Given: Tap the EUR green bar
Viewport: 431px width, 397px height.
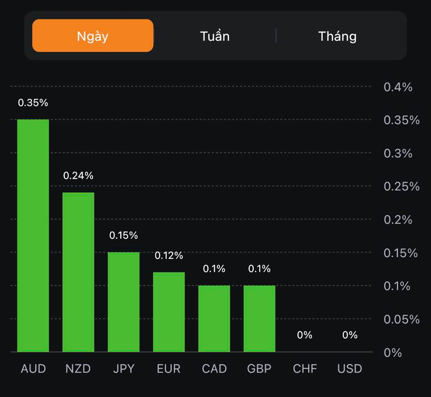Looking at the screenshot, I should [169, 312].
